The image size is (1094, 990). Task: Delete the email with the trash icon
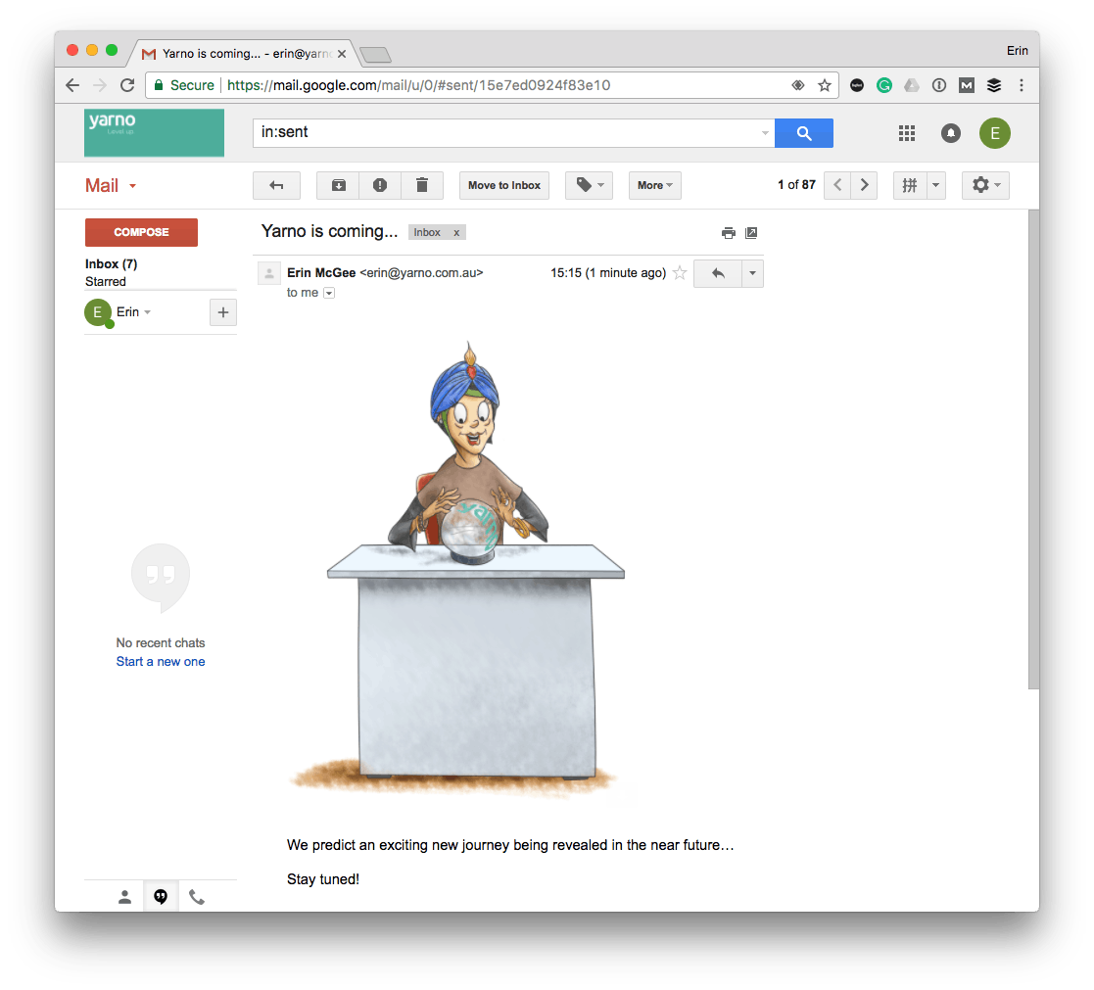click(422, 186)
